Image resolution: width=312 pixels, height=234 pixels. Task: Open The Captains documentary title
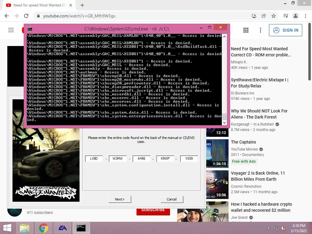point(243,142)
